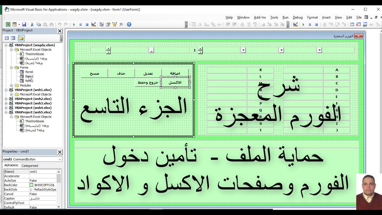Toggle Folders in the Project panel
Viewport: 382px width, 215px height.
pyautogui.click(x=21, y=38)
